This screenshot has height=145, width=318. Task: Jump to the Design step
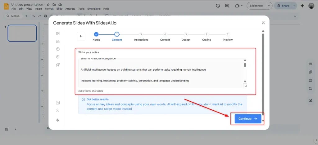186,37
